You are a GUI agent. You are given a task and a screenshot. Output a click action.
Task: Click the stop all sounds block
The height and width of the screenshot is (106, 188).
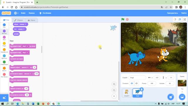click(x=16, y=59)
